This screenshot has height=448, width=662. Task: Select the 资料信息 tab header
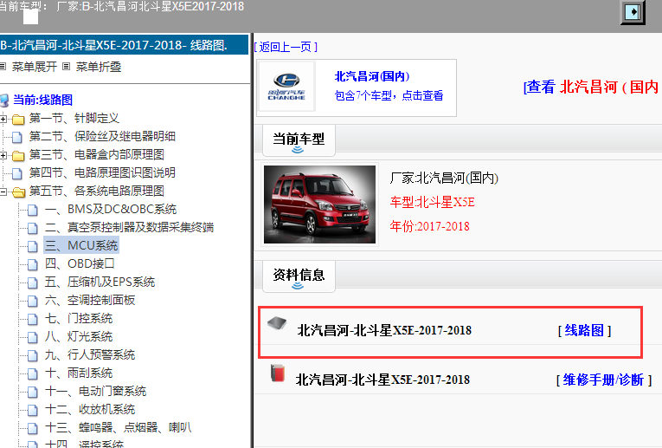coord(299,276)
